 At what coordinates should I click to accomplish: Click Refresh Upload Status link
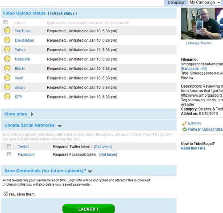205,129
